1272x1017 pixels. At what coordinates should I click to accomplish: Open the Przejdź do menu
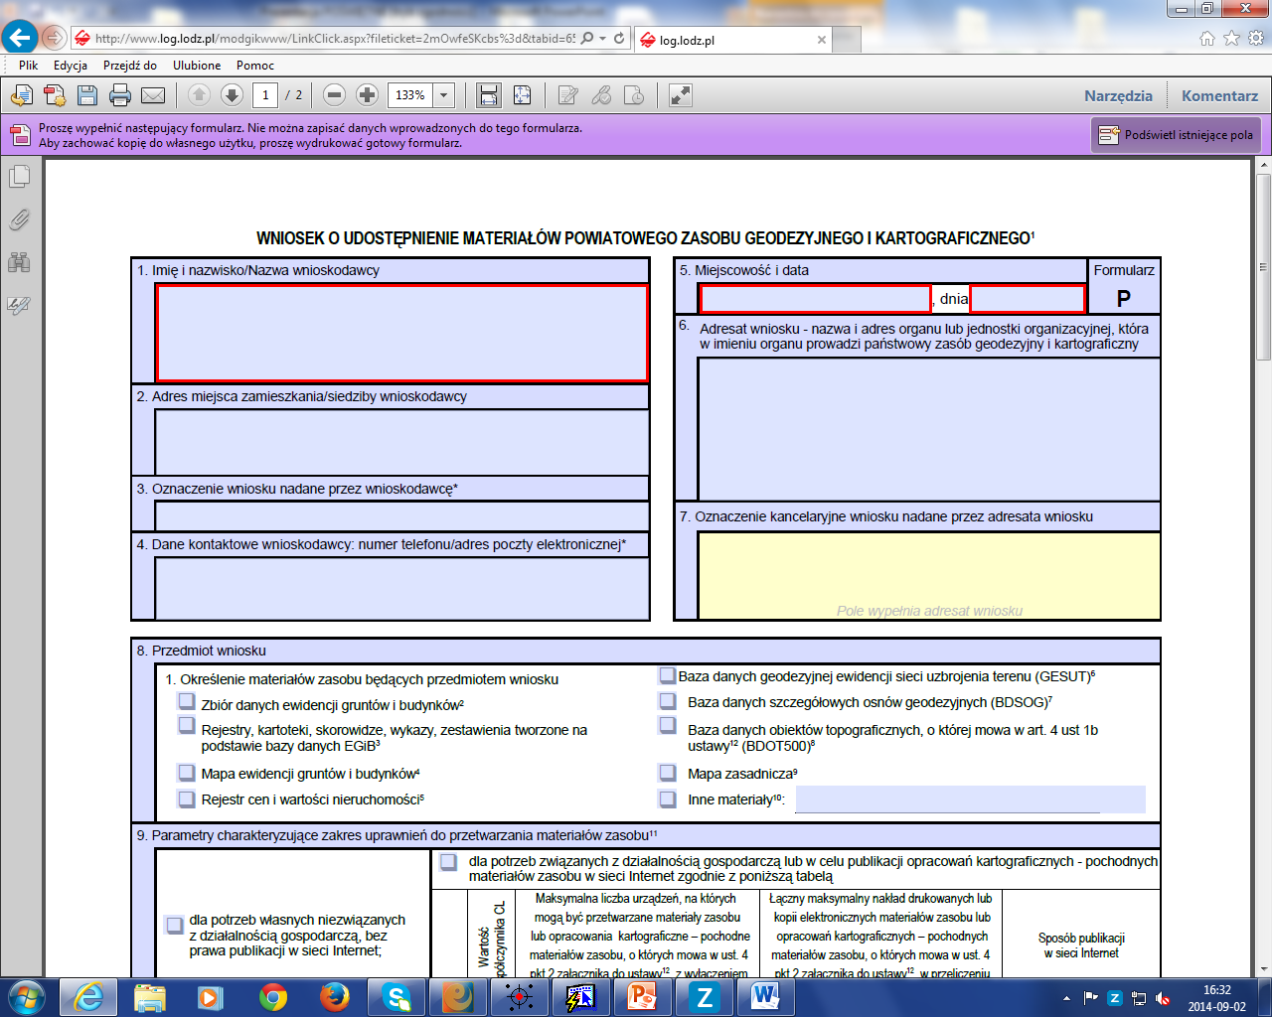pyautogui.click(x=130, y=66)
